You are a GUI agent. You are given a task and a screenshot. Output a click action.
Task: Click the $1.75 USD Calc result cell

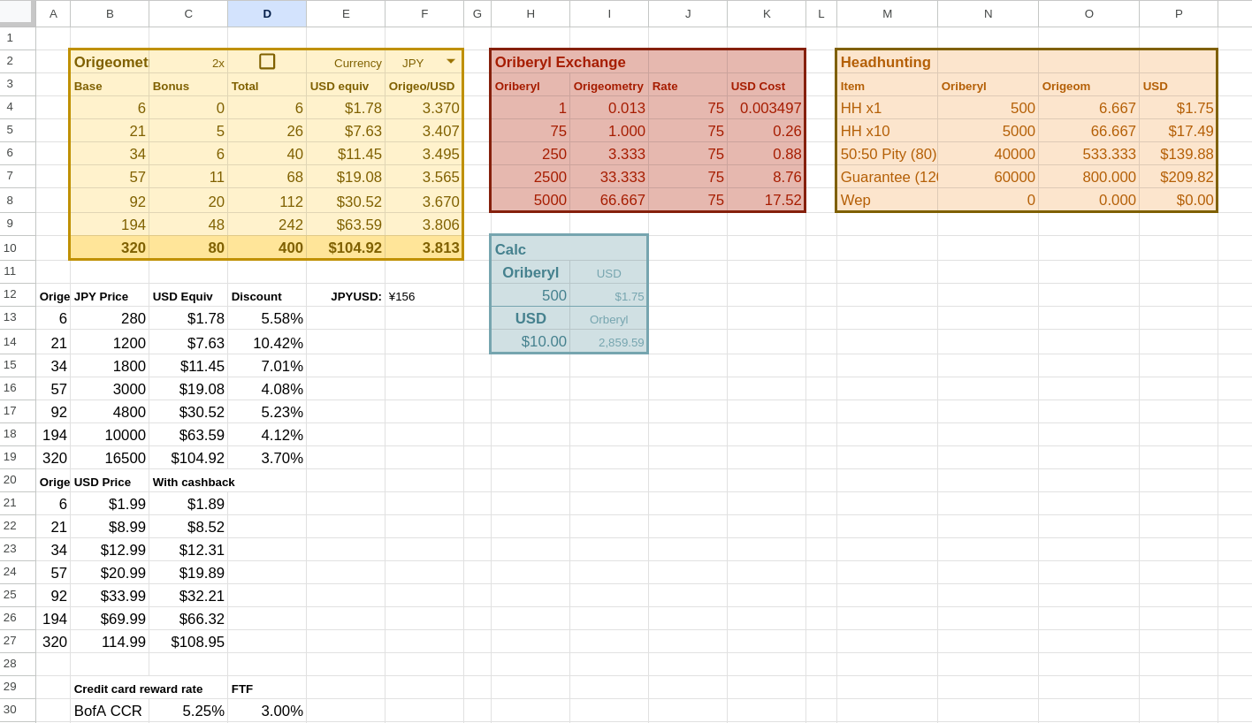click(609, 296)
